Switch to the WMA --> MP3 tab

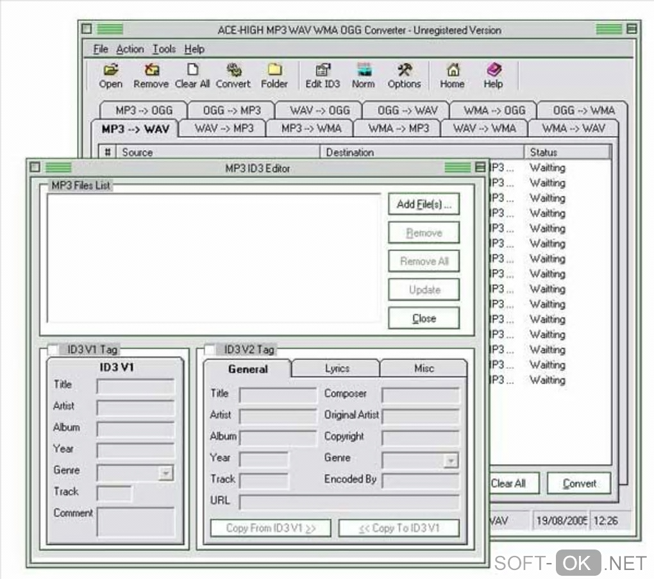coord(398,128)
